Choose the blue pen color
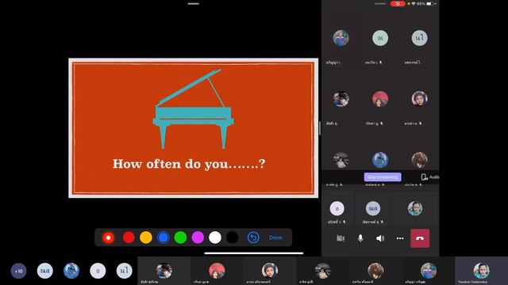This screenshot has height=285, width=508. point(164,237)
